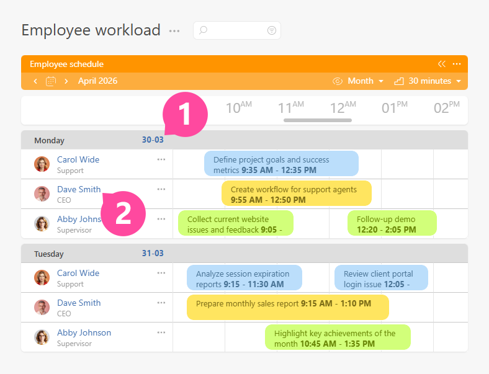Open the calendar date picker icon
Screen dimensions: 489x374
pos(51,81)
